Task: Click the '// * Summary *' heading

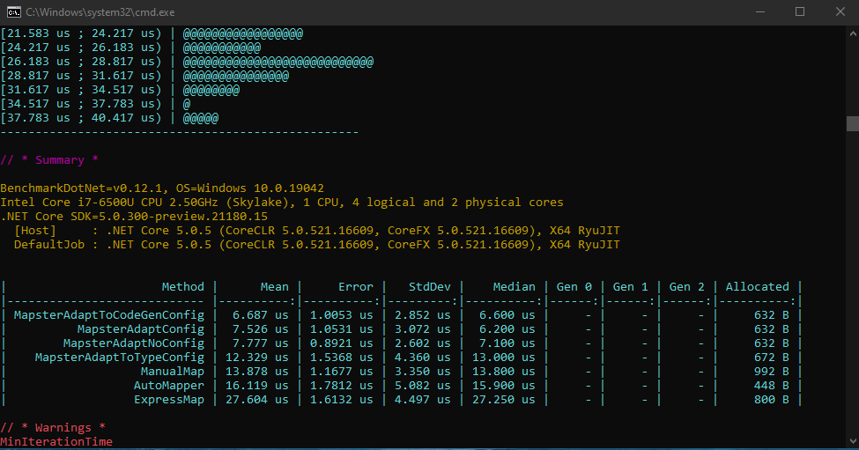Action: (49, 160)
